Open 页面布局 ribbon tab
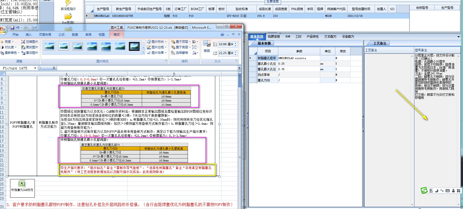This screenshot has width=463, height=209. 45,35
